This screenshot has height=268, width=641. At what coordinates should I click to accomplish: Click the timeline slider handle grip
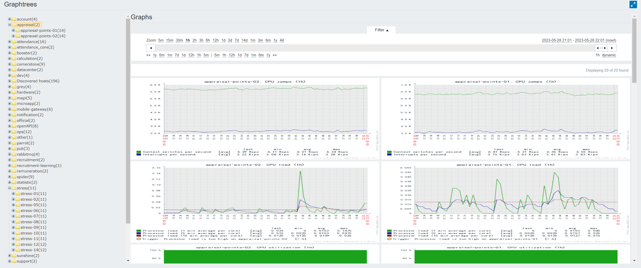click(601, 48)
